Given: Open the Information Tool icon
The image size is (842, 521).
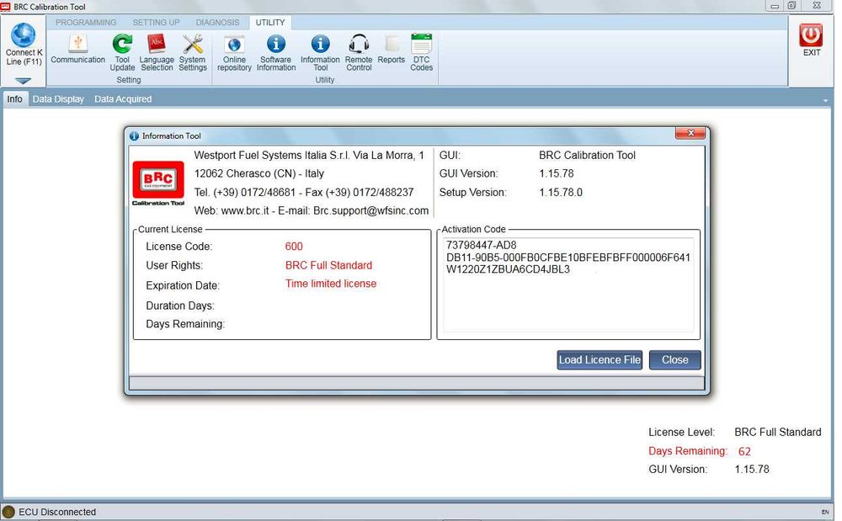Looking at the screenshot, I should tap(321, 44).
